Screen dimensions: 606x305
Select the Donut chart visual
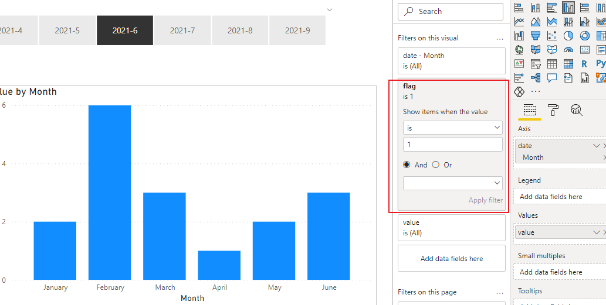(585, 36)
